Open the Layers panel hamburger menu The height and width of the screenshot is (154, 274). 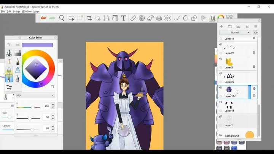256,26
